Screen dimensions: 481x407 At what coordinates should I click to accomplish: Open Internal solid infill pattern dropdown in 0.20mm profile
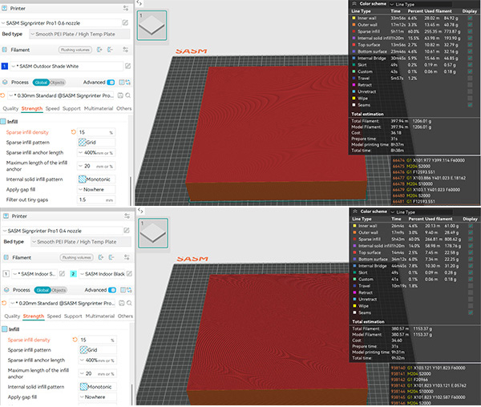tap(98, 387)
